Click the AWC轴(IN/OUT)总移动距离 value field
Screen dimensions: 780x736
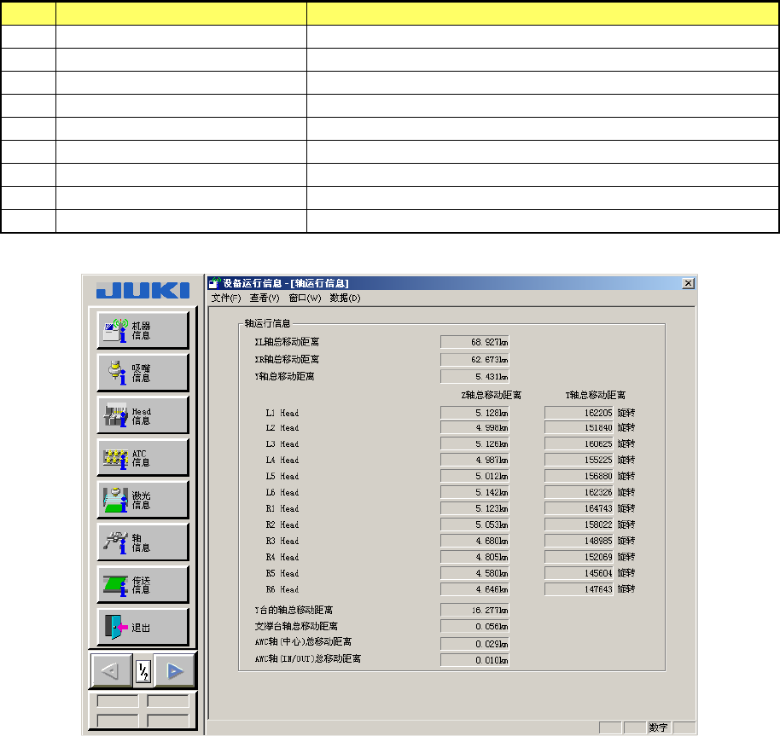click(x=474, y=660)
